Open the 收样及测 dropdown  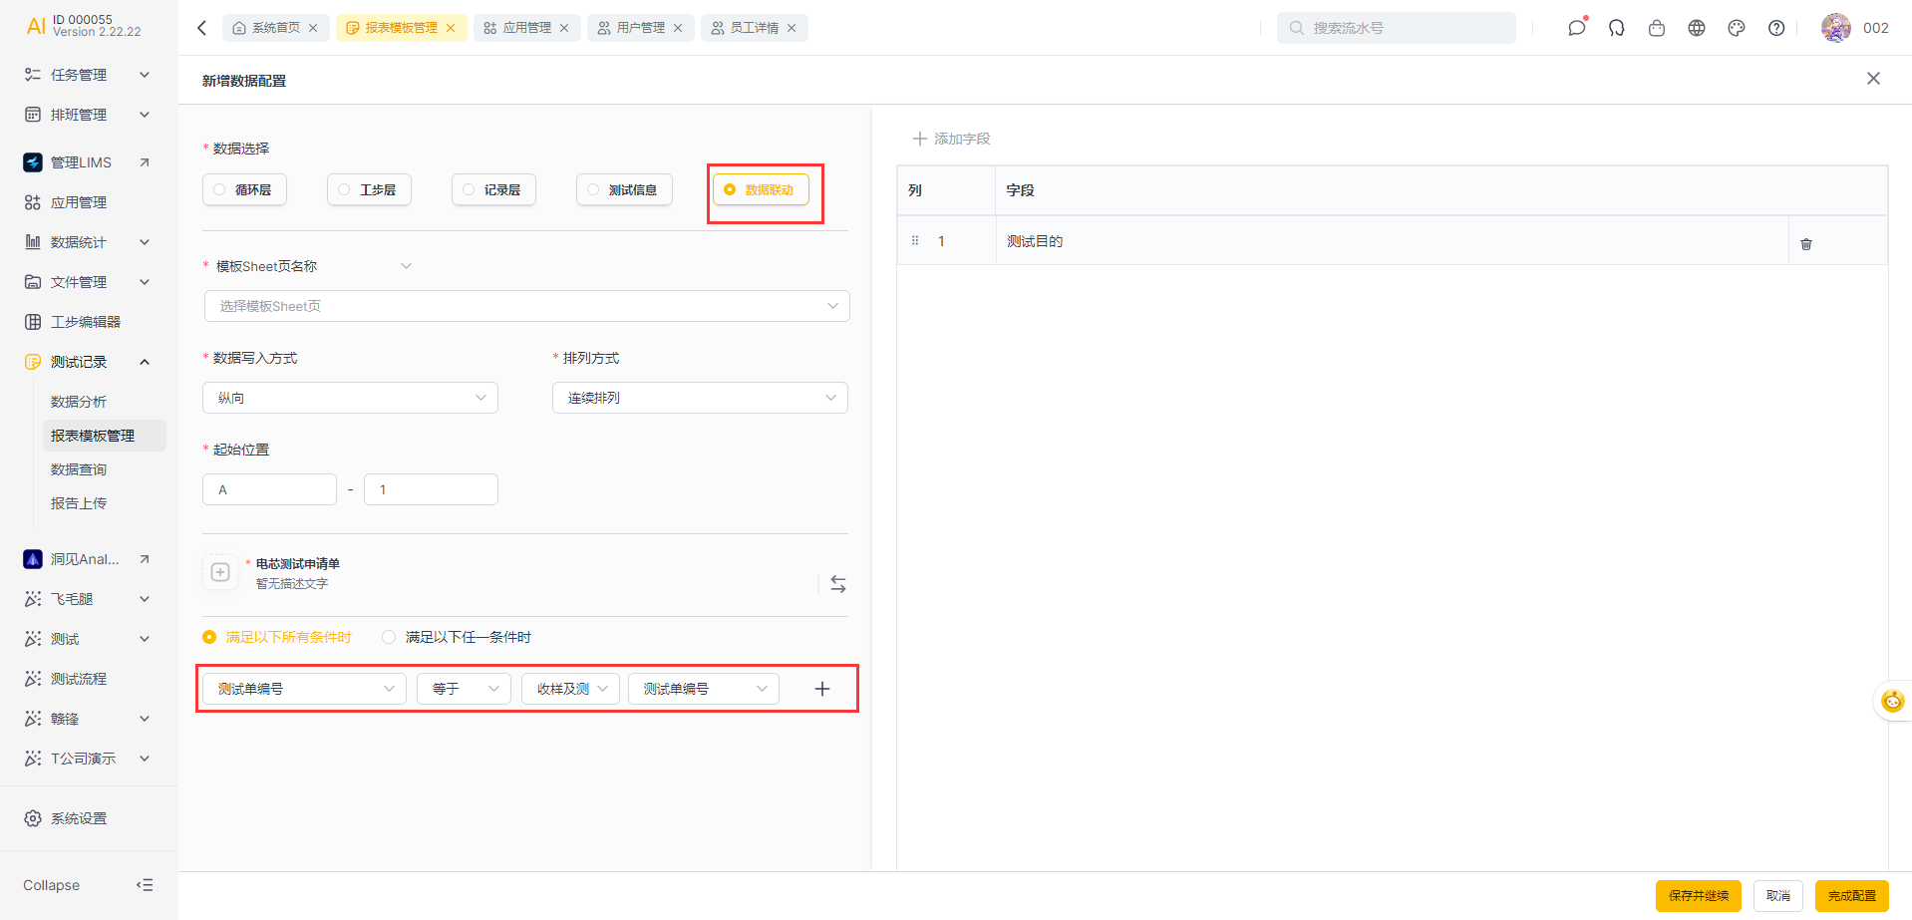coord(571,689)
